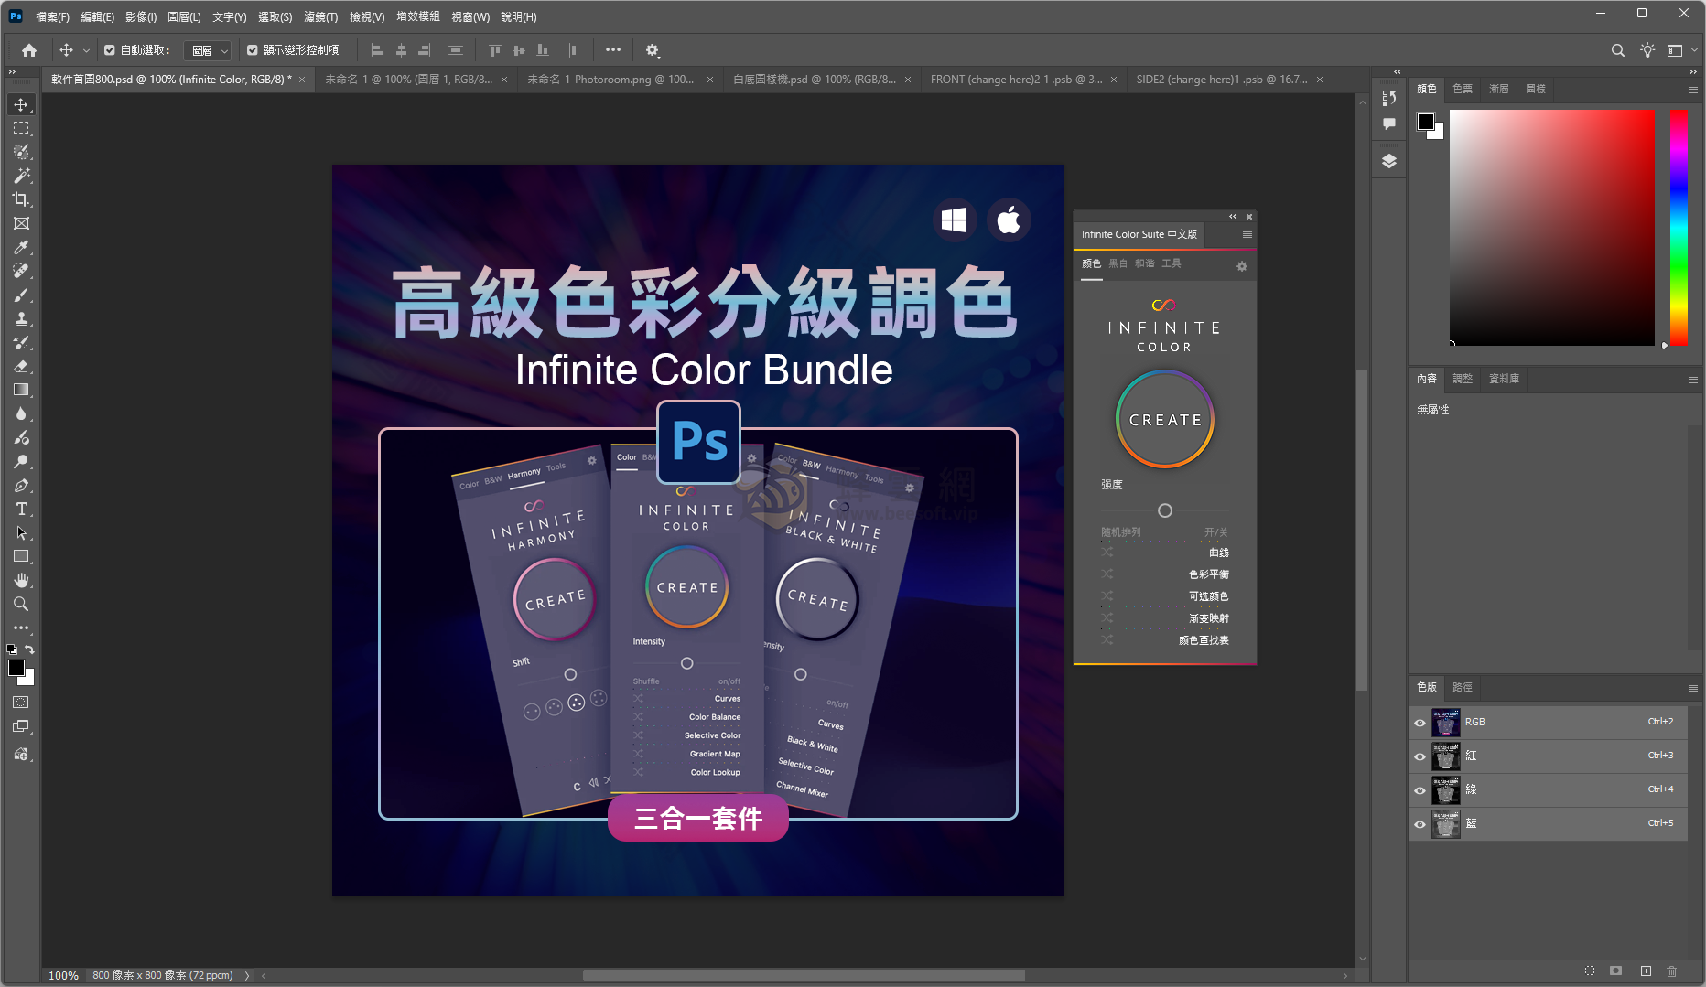Open options bar settings gear
This screenshot has width=1706, height=987.
653,50
